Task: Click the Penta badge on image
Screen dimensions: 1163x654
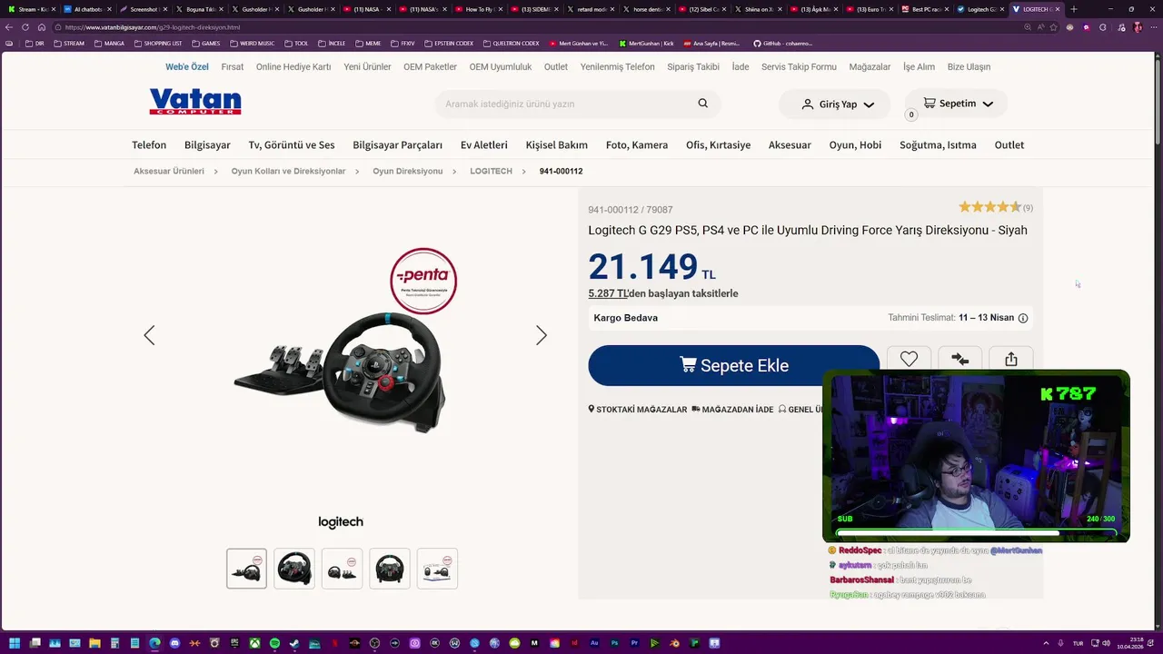Action: coord(423,281)
